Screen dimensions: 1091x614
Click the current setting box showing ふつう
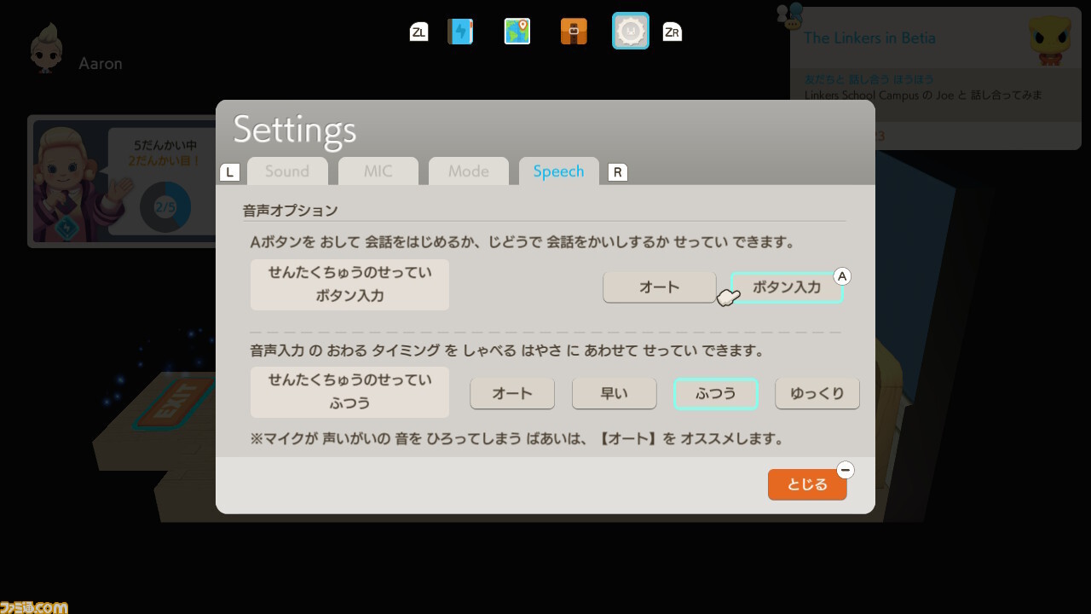coord(349,391)
